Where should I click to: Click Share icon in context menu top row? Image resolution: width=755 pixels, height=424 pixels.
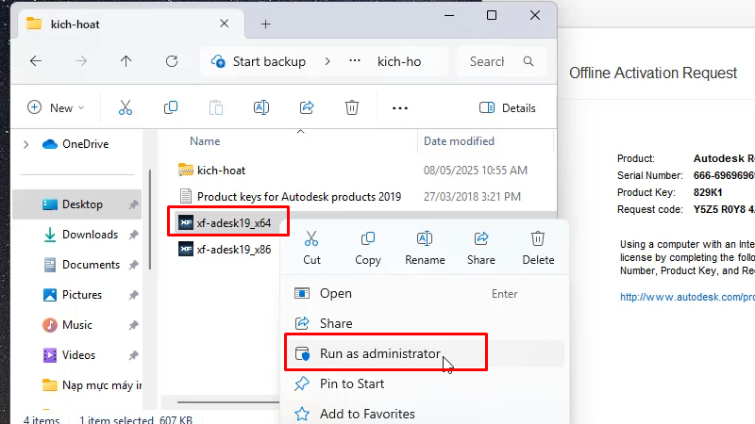481,248
